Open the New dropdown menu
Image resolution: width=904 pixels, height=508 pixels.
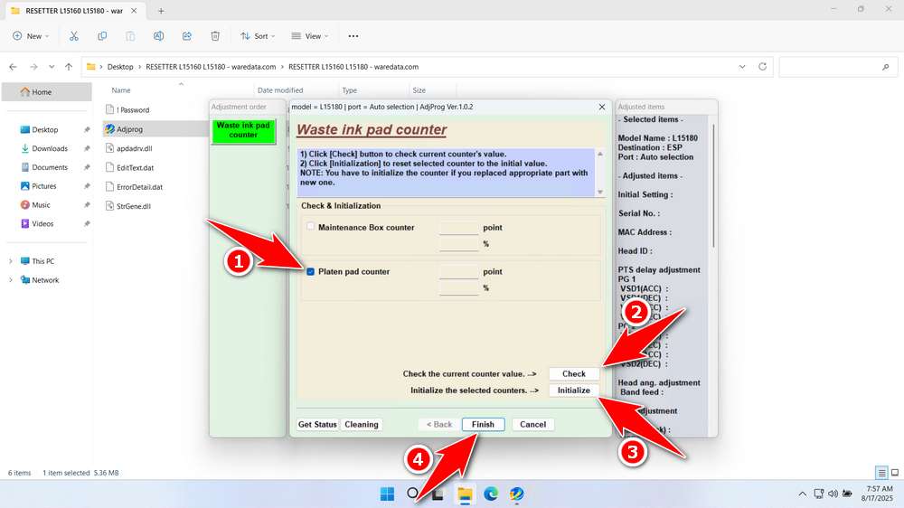click(x=31, y=36)
